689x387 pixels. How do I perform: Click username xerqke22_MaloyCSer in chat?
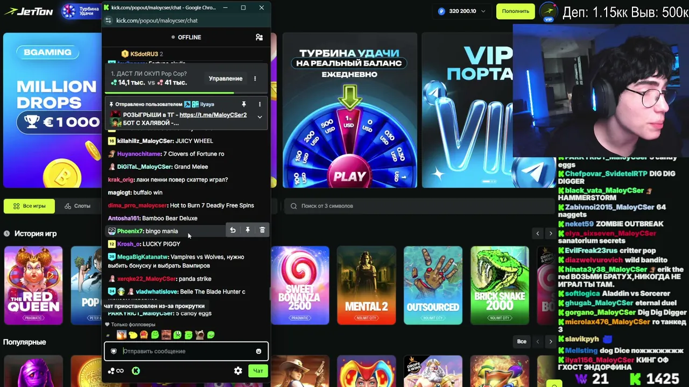[146, 279]
